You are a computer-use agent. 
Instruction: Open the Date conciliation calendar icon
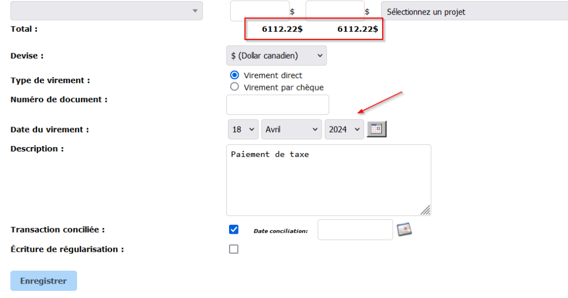(404, 229)
